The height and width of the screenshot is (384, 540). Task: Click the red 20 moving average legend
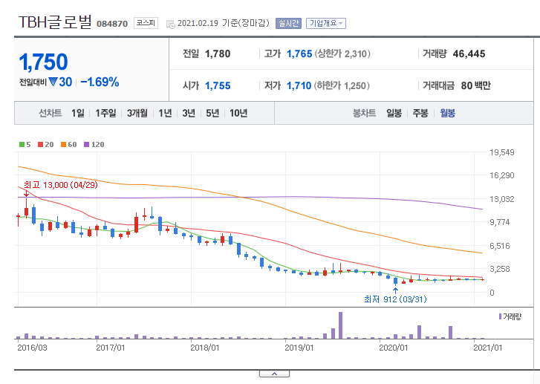46,145
